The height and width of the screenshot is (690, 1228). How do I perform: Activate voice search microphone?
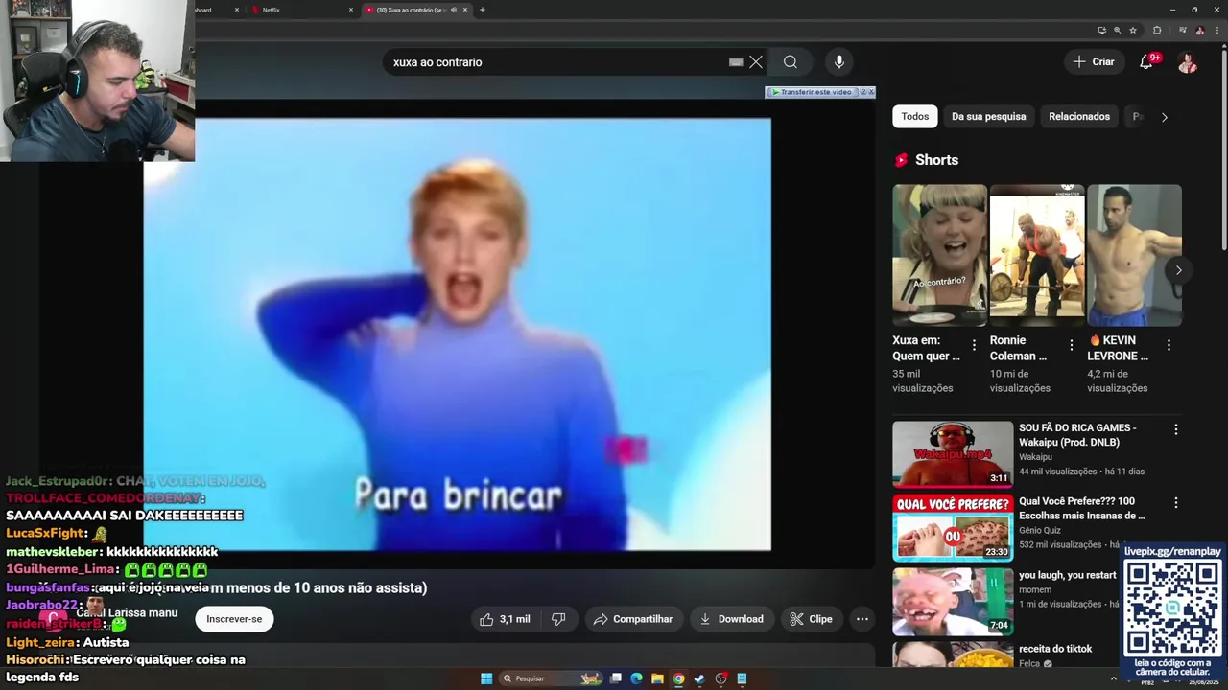839,62
